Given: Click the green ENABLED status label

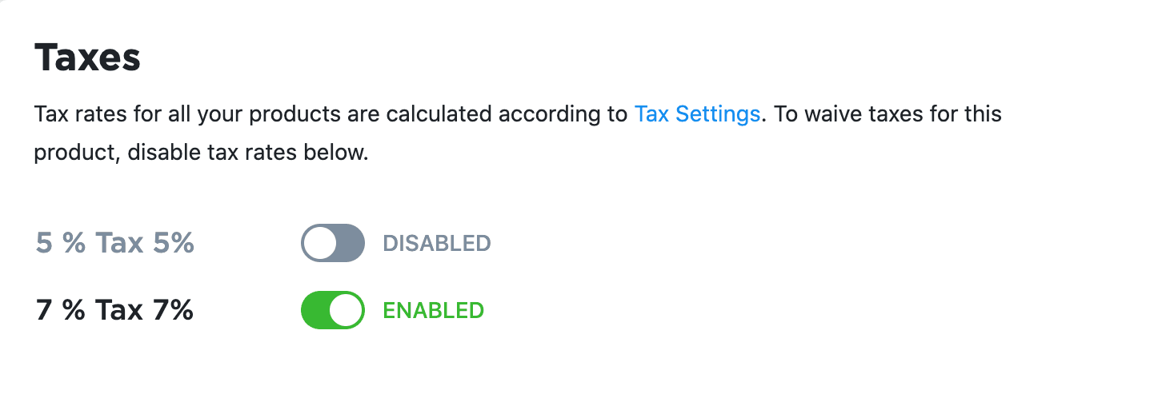Looking at the screenshot, I should (x=433, y=310).
